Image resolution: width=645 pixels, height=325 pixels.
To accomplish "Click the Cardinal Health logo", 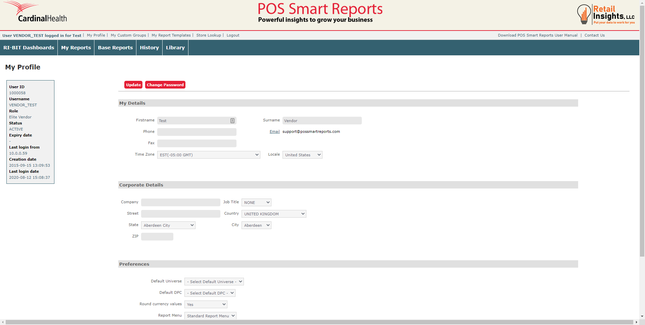I will (x=36, y=13).
